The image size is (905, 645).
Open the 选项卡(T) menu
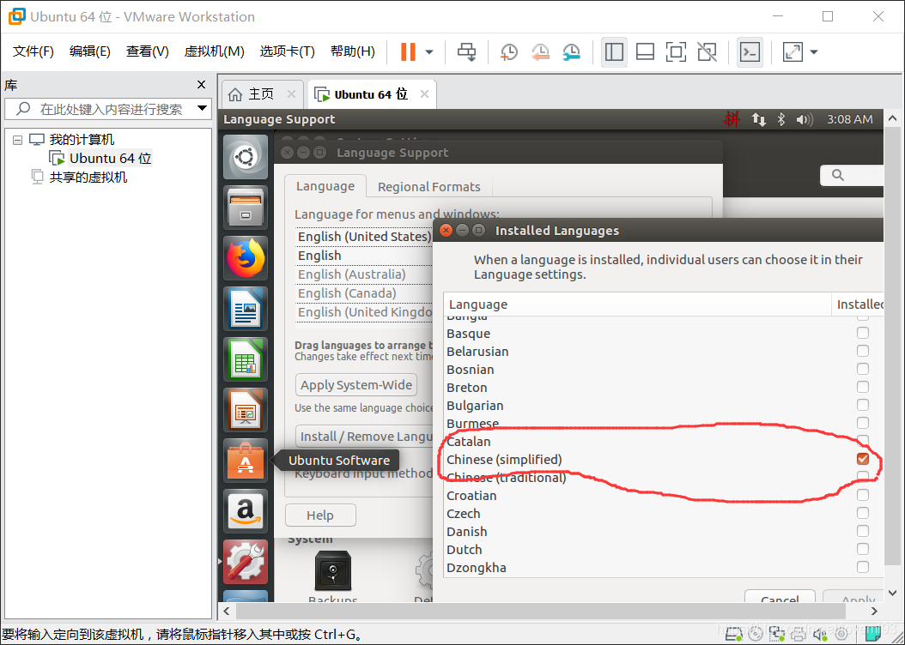pos(287,51)
